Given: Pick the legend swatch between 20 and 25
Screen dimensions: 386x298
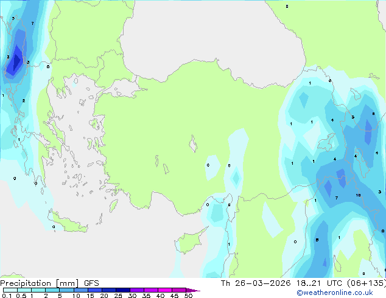Looking at the screenshot, I should point(108,290).
